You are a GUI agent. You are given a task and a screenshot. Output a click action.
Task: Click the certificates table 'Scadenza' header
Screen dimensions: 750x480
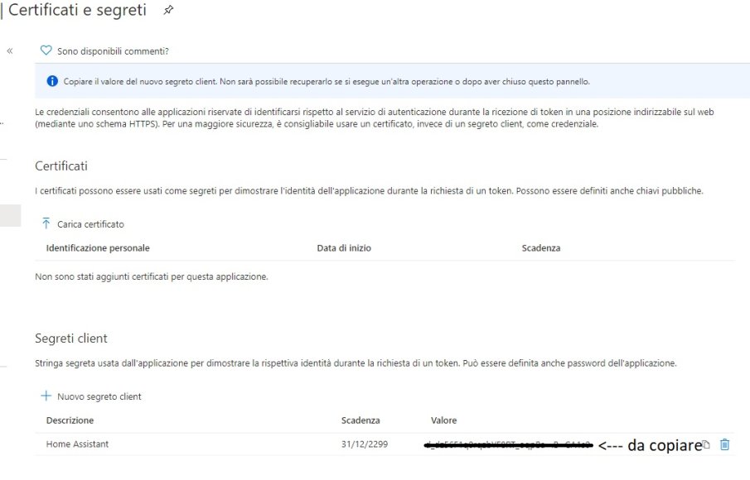541,247
